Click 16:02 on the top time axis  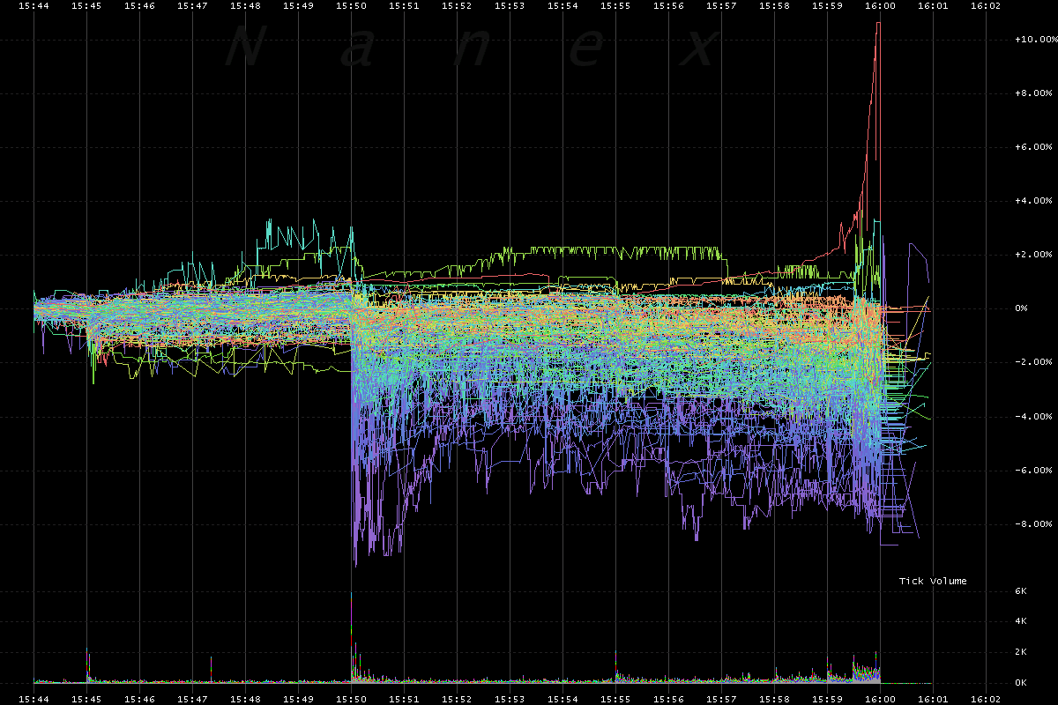986,5
